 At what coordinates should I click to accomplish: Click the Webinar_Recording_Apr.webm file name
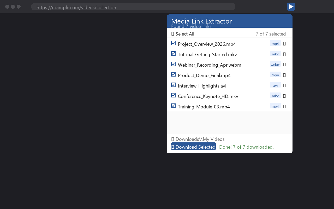coord(210,65)
